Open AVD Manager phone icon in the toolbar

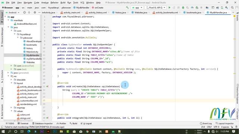point(222,7)
